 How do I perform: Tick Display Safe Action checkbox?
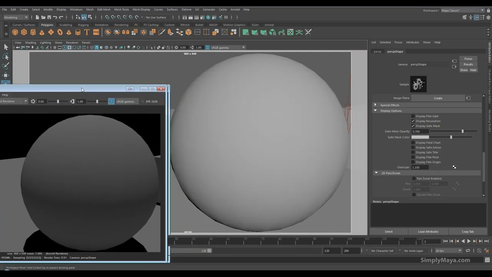click(x=413, y=147)
